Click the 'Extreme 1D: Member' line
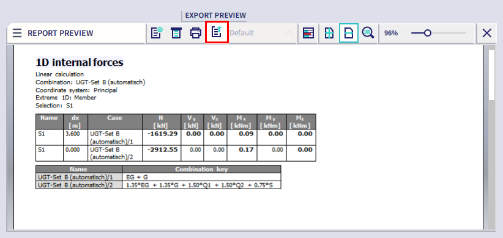Viewport: 503px width, 238px height. (x=65, y=98)
